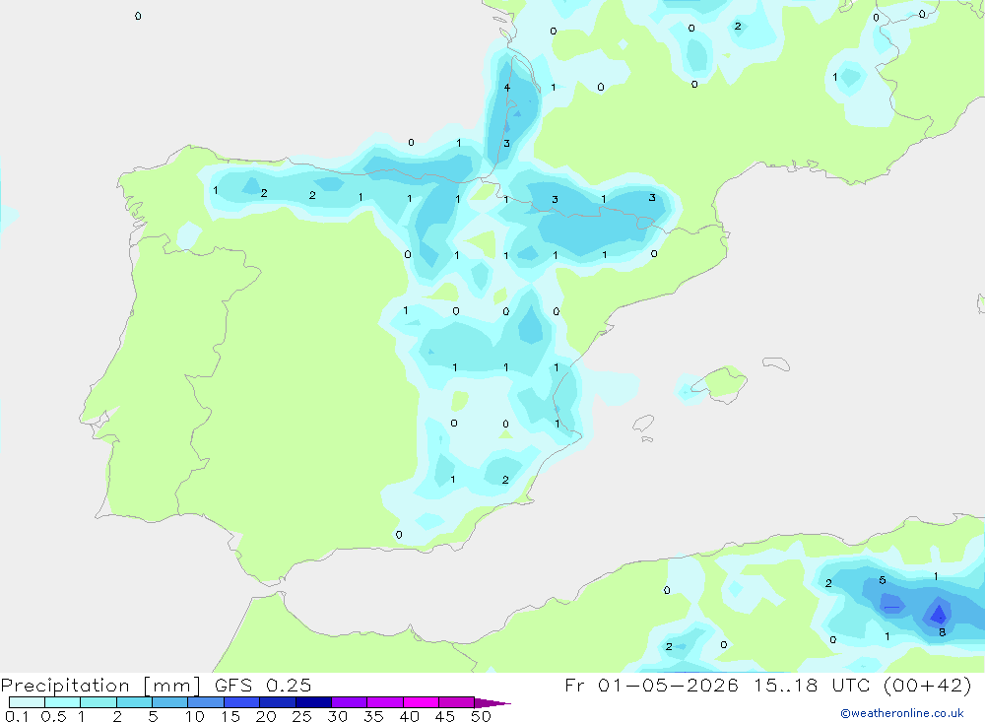Click the legend label '50'

[482, 716]
